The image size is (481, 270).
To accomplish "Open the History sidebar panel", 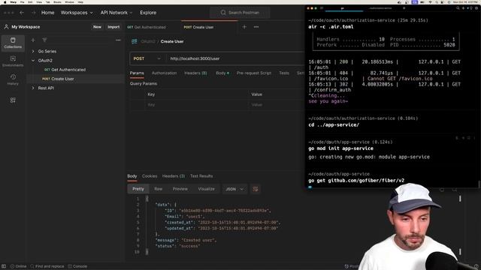I will pyautogui.click(x=13, y=79).
